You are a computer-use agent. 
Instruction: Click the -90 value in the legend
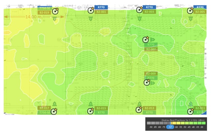(x=151, y=127)
